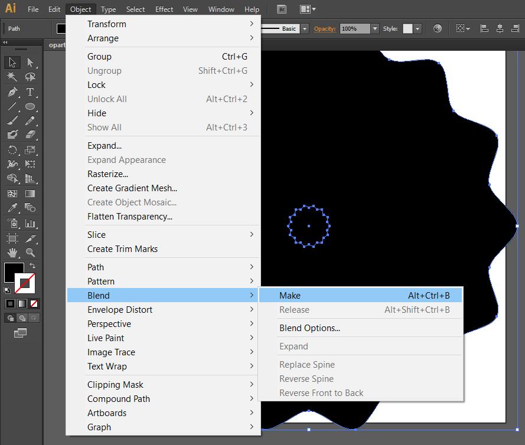Select the Magic Wand tool
This screenshot has height=445, width=525.
(x=12, y=77)
